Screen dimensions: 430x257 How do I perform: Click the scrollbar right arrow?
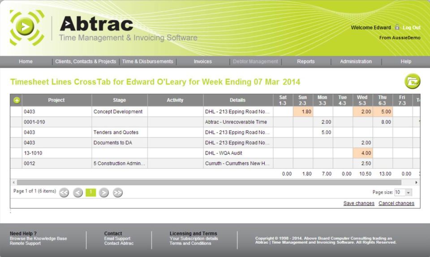click(416, 182)
